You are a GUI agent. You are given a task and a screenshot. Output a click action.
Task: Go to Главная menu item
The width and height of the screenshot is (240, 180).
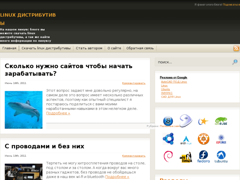coord(9,48)
